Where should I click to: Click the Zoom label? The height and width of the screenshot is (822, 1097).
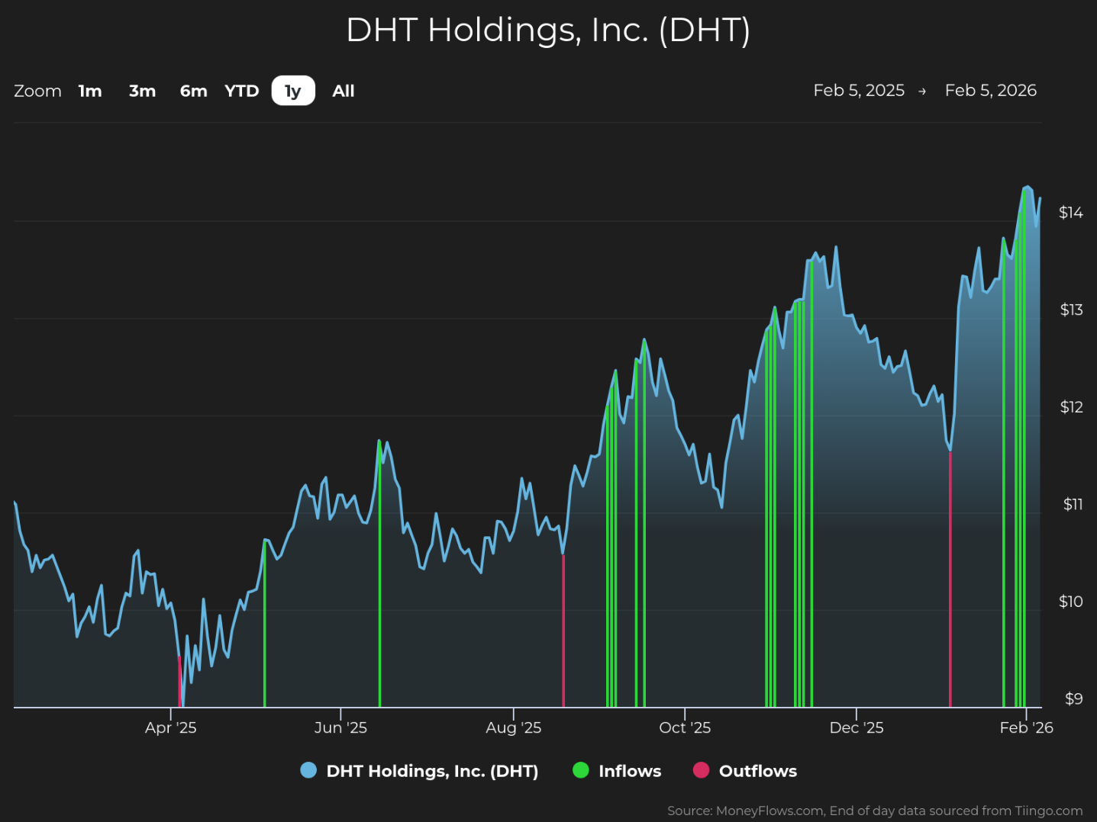click(37, 91)
